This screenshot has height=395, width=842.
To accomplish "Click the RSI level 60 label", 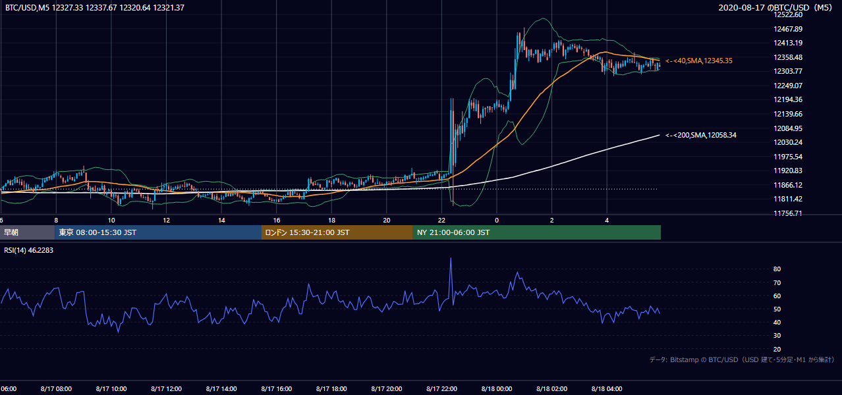I will click(777, 296).
